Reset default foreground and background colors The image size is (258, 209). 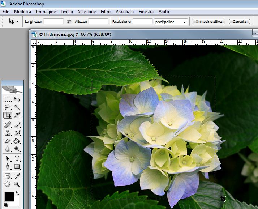(5, 205)
